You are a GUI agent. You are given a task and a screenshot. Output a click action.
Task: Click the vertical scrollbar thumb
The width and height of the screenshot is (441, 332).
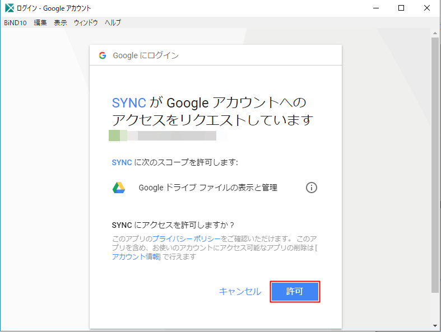pyautogui.click(x=435, y=165)
